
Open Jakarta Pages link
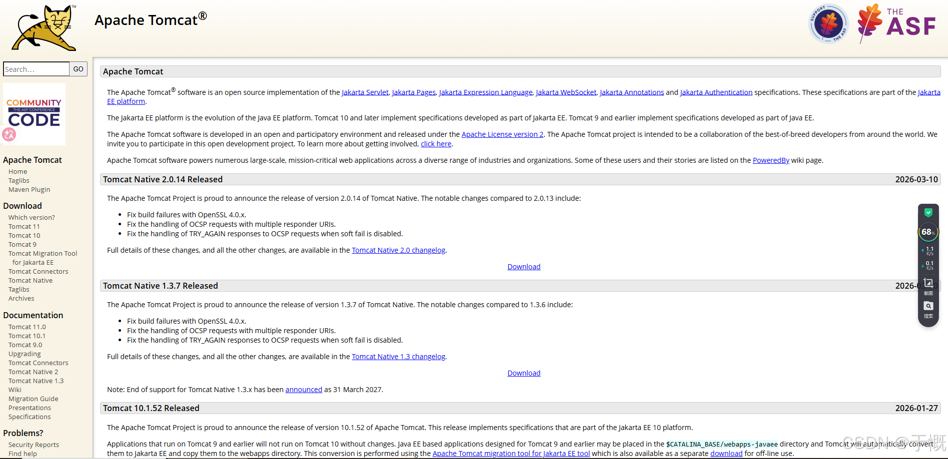tap(414, 92)
